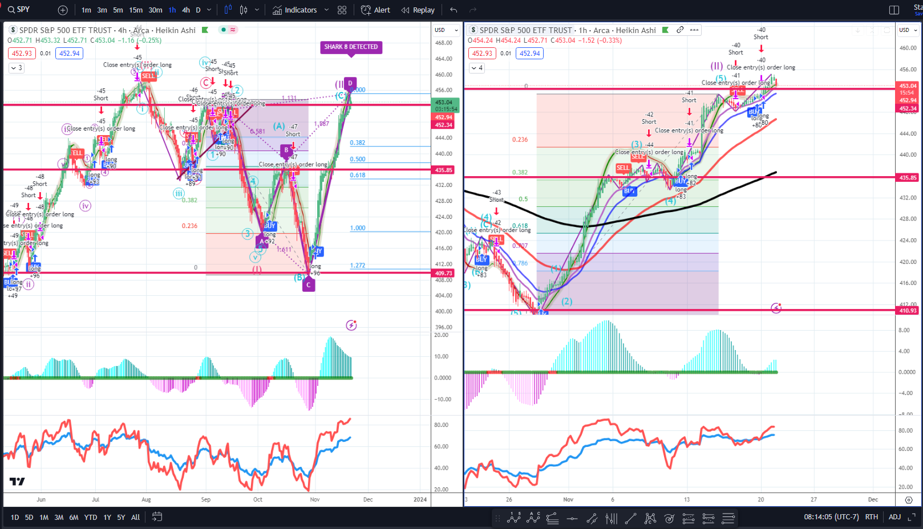Select the 5m timeframe
The image size is (923, 529).
[118, 10]
